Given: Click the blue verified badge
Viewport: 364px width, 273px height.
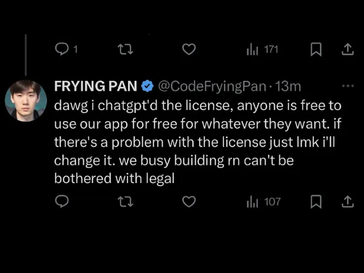Looking at the screenshot, I should 147,86.
